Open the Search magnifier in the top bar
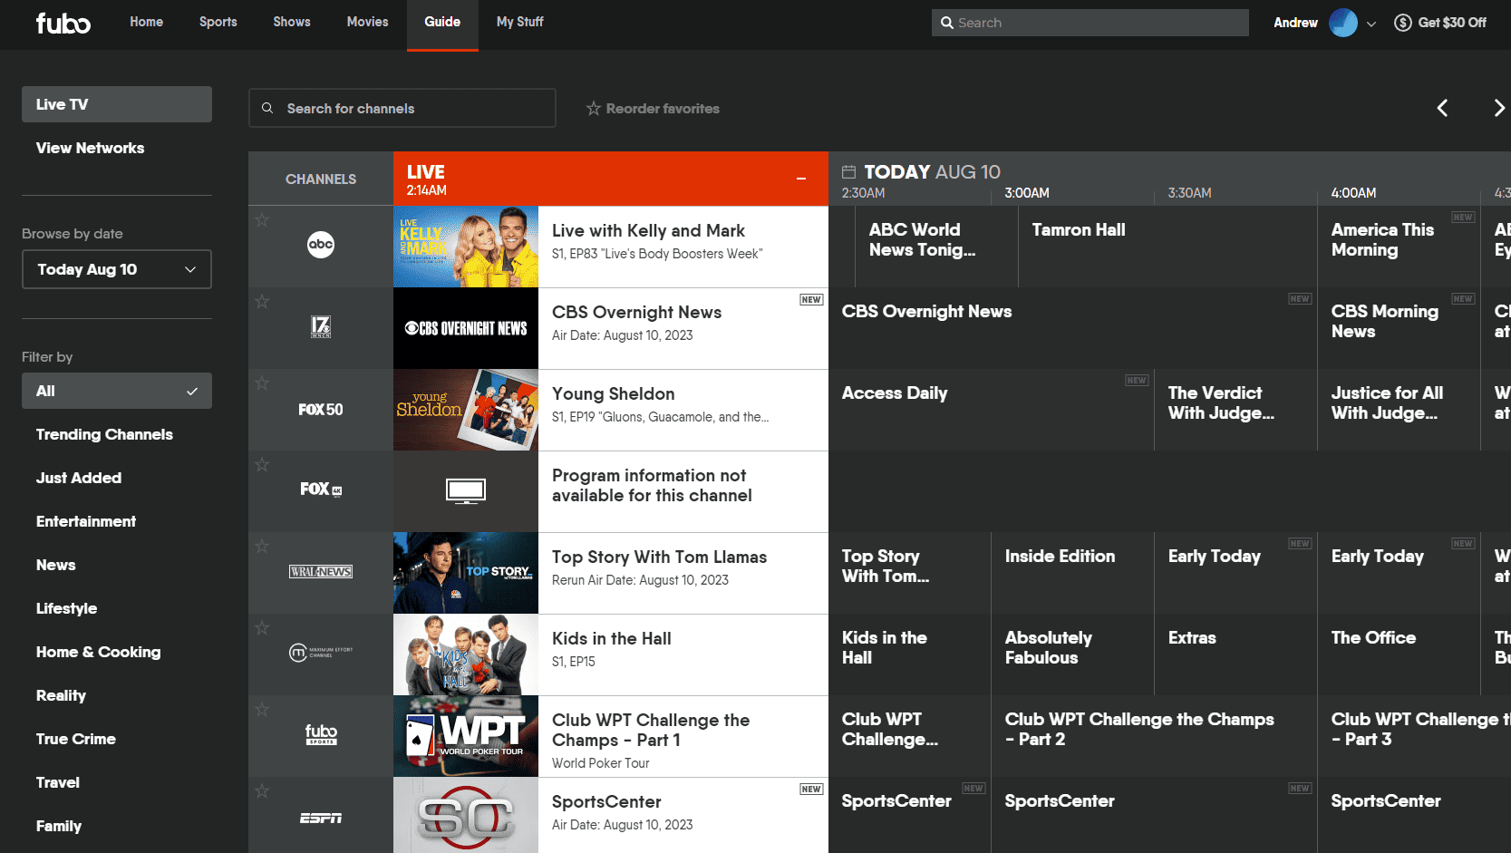Image resolution: width=1511 pixels, height=853 pixels. (x=947, y=22)
